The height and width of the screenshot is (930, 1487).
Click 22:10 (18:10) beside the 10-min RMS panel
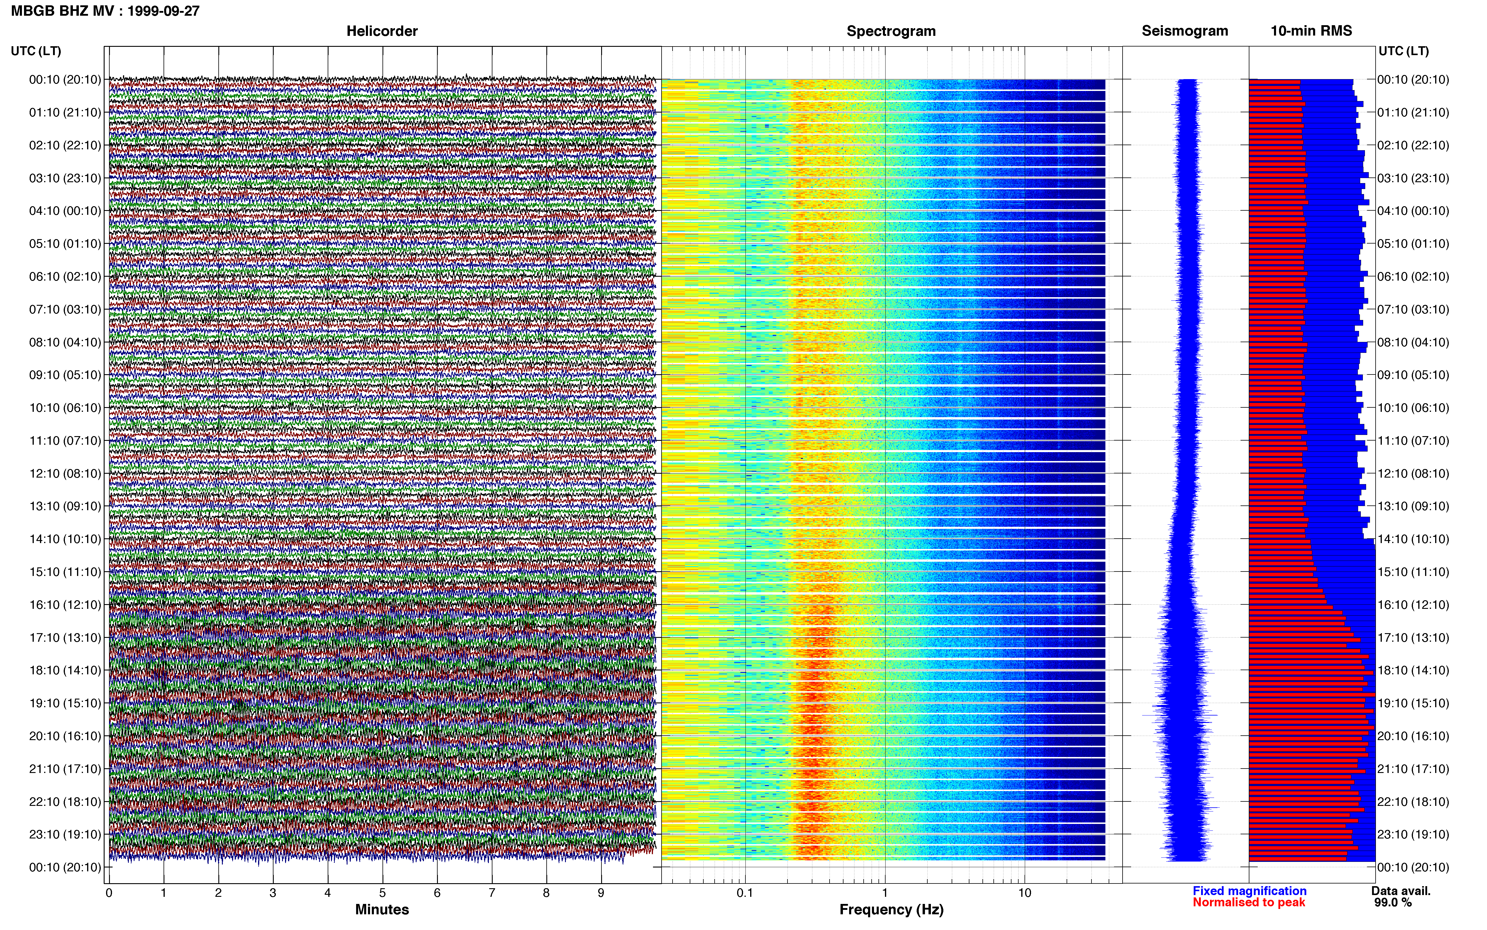coord(1413,801)
